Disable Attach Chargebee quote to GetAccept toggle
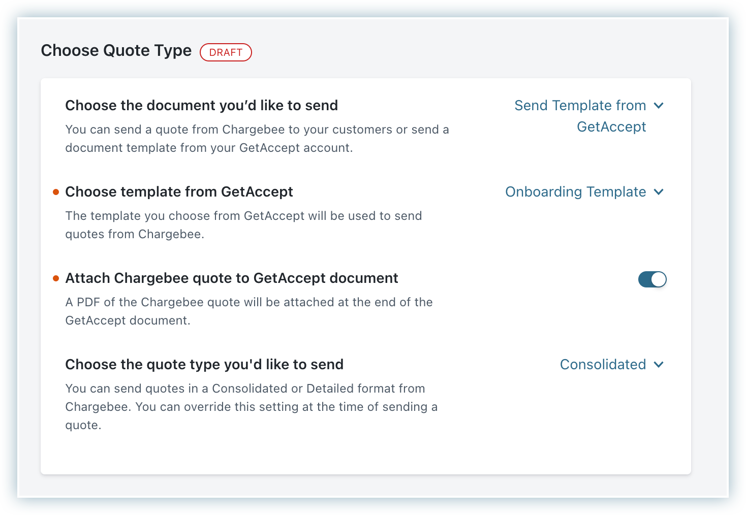The width and height of the screenshot is (746, 515). (x=652, y=279)
